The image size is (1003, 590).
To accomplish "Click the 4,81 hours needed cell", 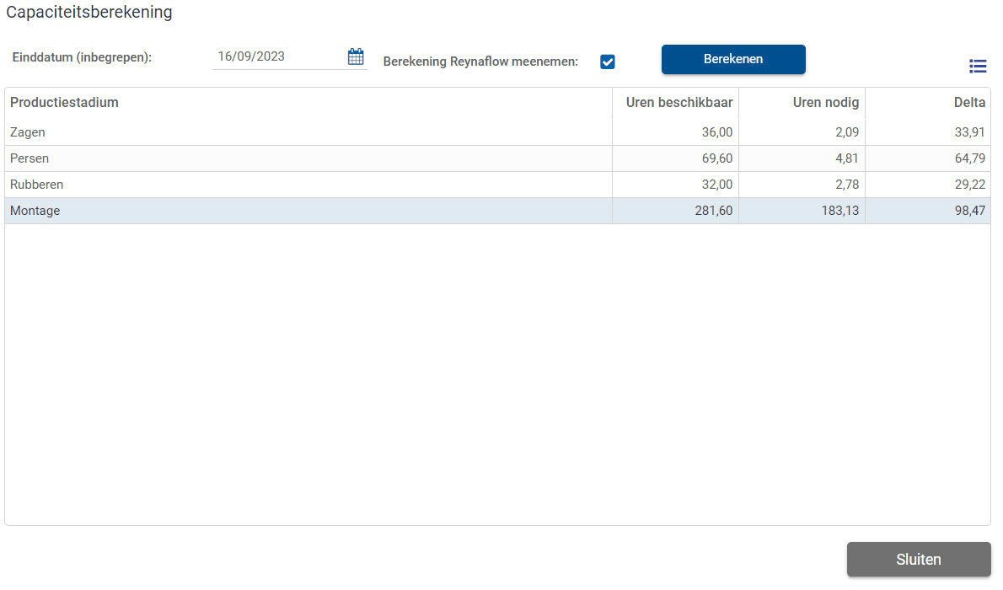I will (x=802, y=158).
